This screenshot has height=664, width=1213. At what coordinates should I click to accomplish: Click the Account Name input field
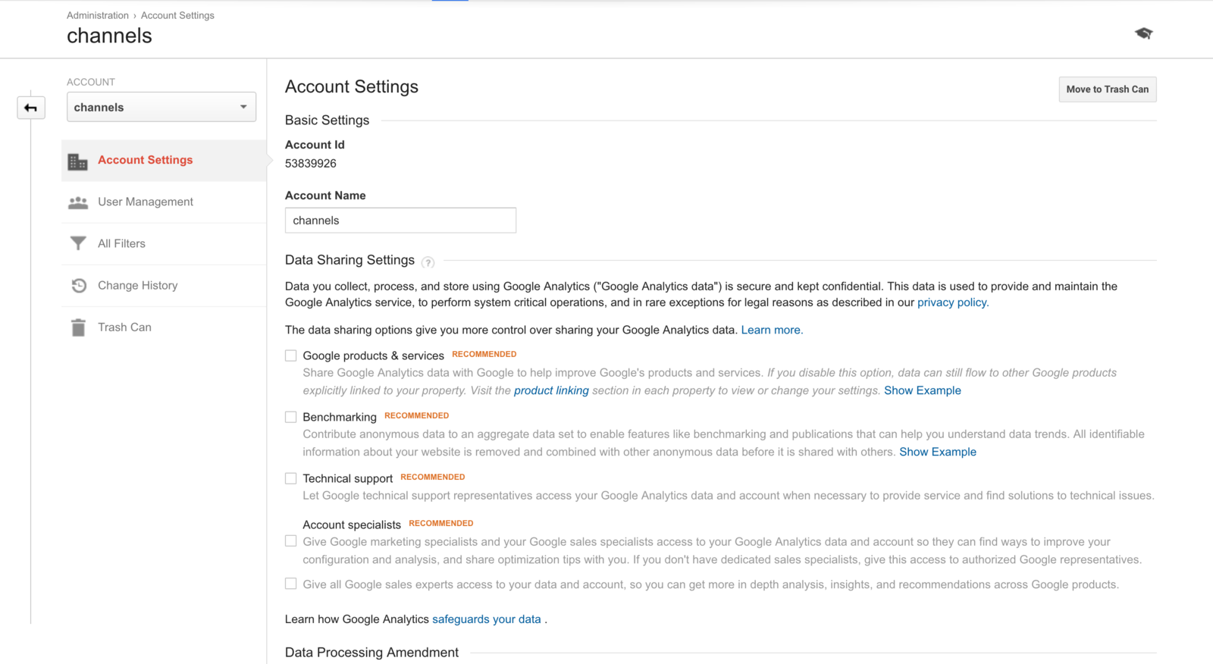pos(400,221)
